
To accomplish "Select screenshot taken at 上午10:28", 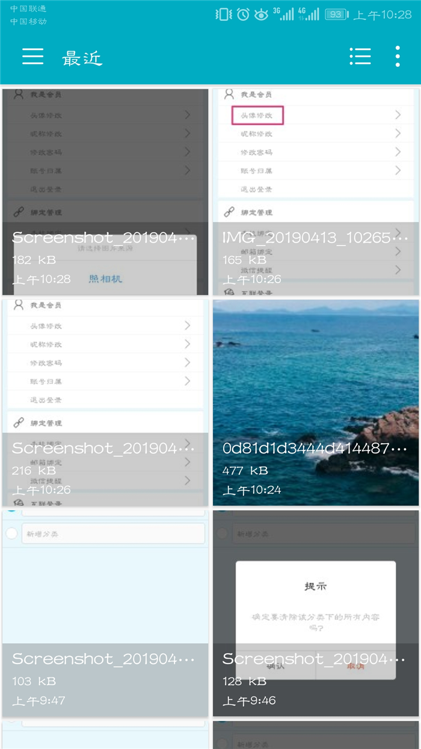I will (x=105, y=192).
